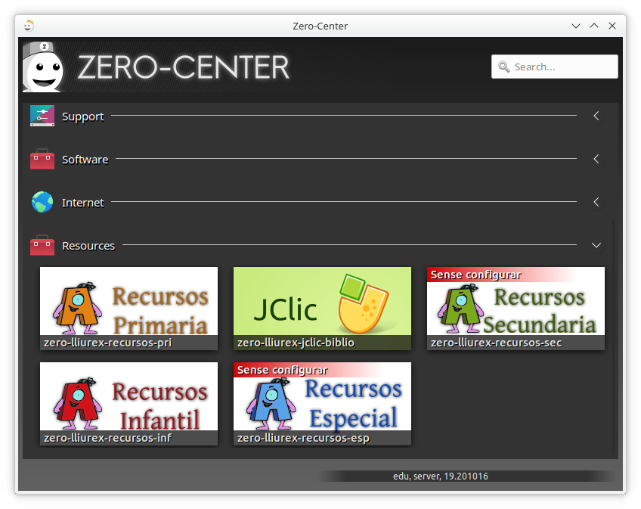Select the Support category label
This screenshot has height=509, width=641.
(83, 116)
